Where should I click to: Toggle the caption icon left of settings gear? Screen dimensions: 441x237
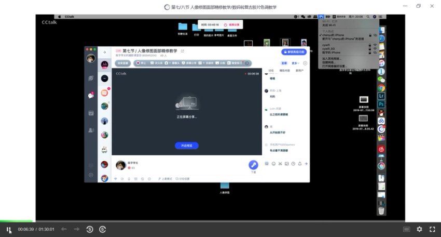tap(406, 229)
